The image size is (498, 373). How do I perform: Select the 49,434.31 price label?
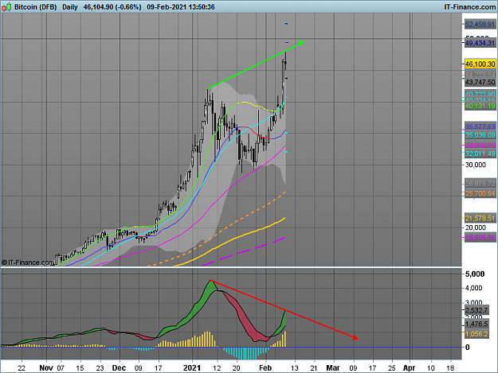[x=480, y=43]
